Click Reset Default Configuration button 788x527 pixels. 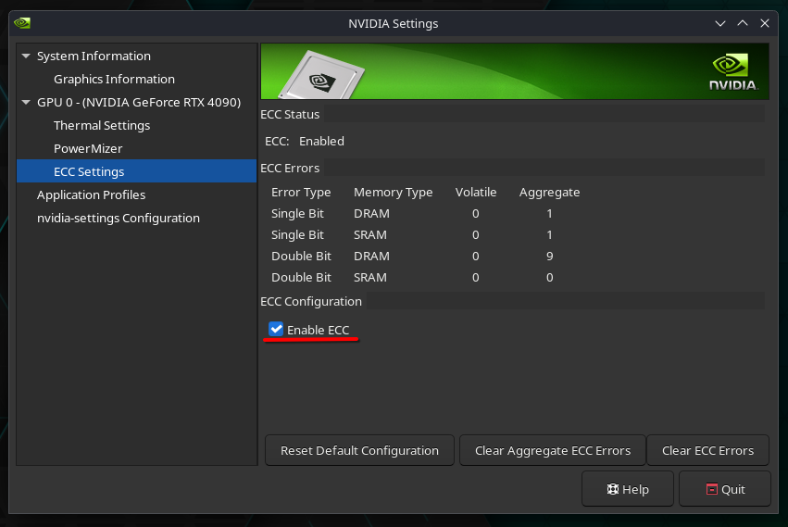click(x=359, y=450)
